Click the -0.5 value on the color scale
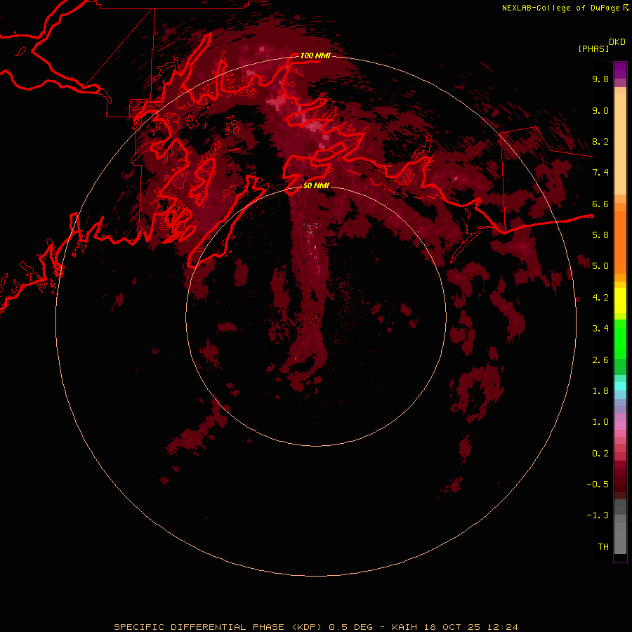The image size is (632, 632). click(x=598, y=485)
